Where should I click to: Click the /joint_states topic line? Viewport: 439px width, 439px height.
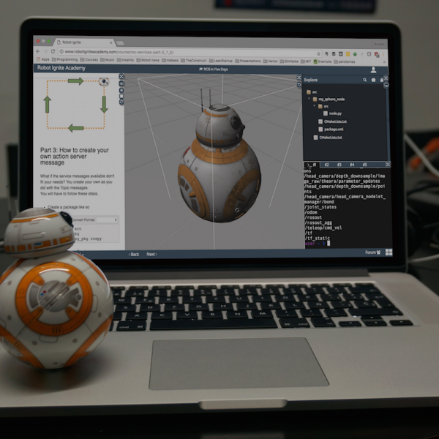pos(320,207)
